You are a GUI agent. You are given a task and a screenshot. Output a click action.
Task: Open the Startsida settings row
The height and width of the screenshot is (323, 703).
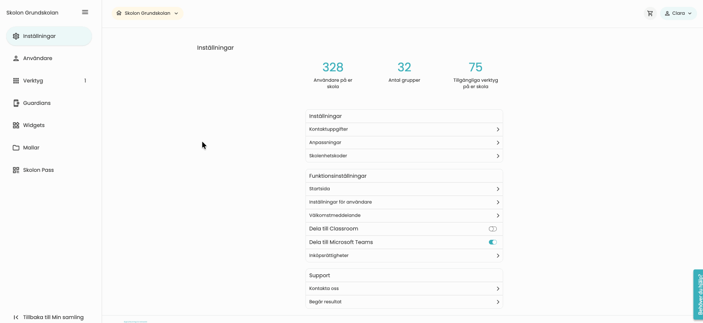[x=404, y=189]
